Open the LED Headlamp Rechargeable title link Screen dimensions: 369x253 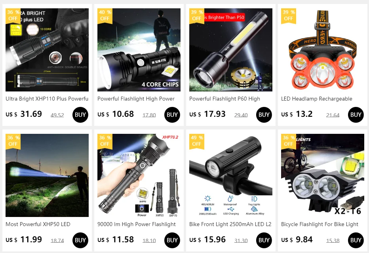point(316,99)
